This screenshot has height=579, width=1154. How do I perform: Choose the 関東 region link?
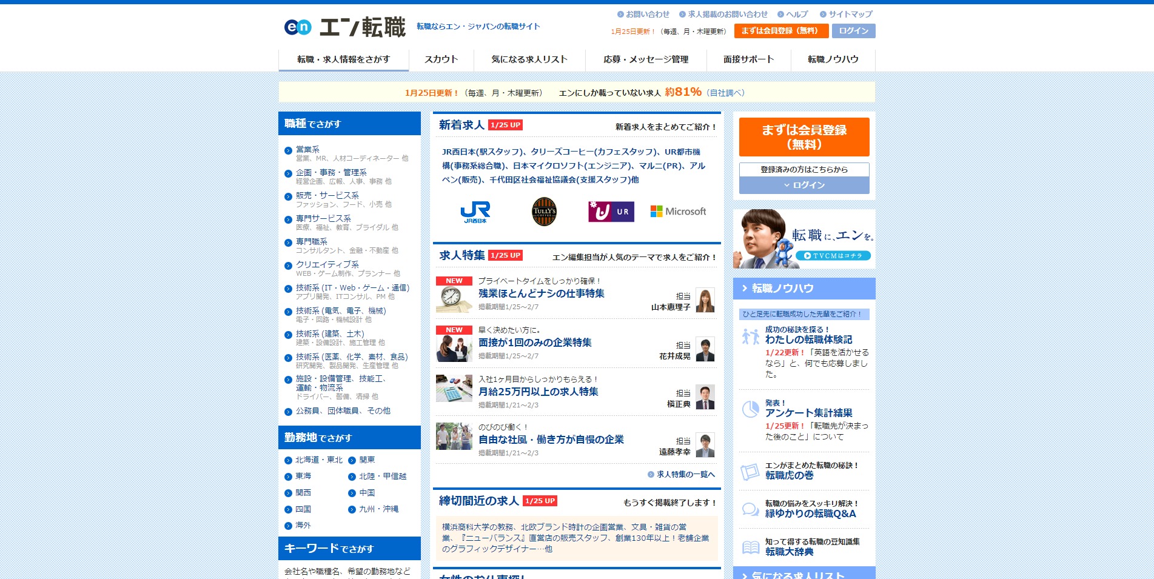click(x=367, y=460)
